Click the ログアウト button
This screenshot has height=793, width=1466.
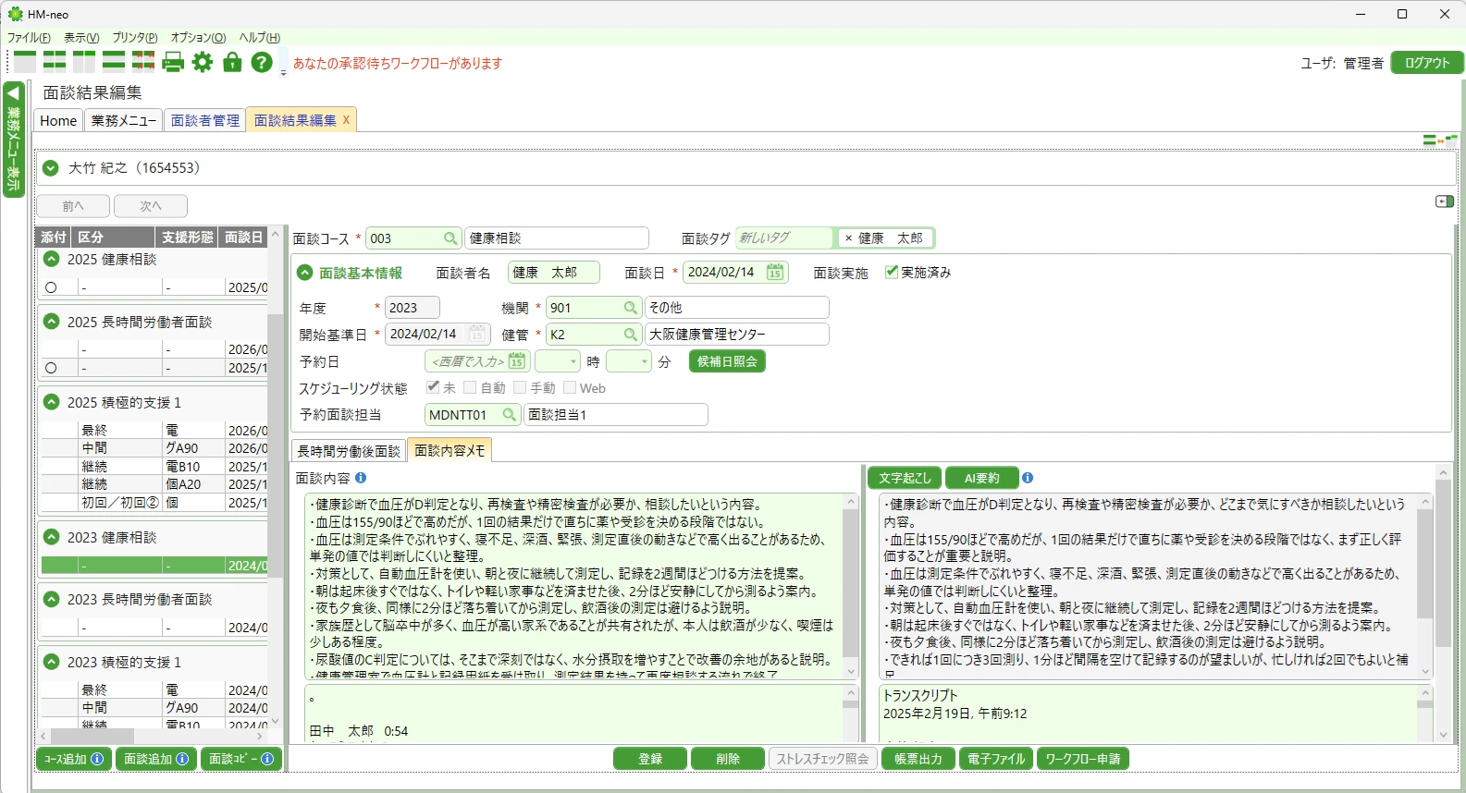[x=1427, y=63]
